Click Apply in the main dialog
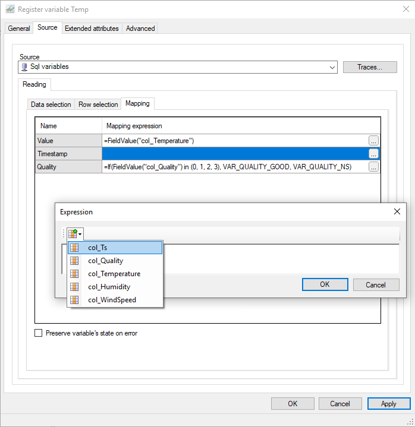The image size is (415, 427). point(388,404)
